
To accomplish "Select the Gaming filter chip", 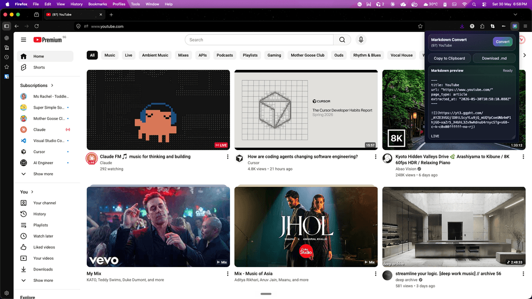I will [x=274, y=55].
